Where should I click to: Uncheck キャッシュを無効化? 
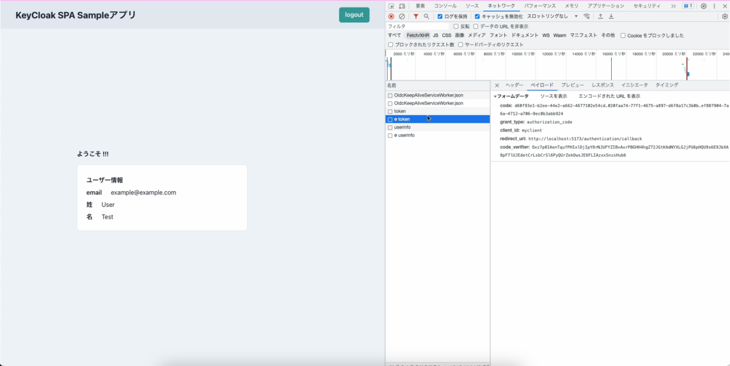point(477,16)
